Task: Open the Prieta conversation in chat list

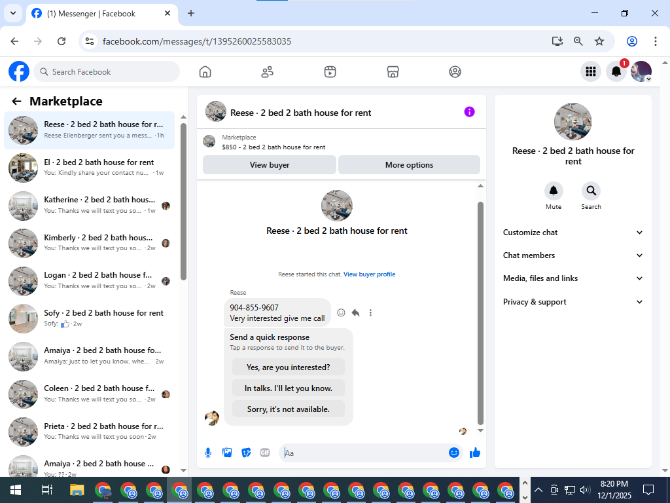Action: click(89, 432)
